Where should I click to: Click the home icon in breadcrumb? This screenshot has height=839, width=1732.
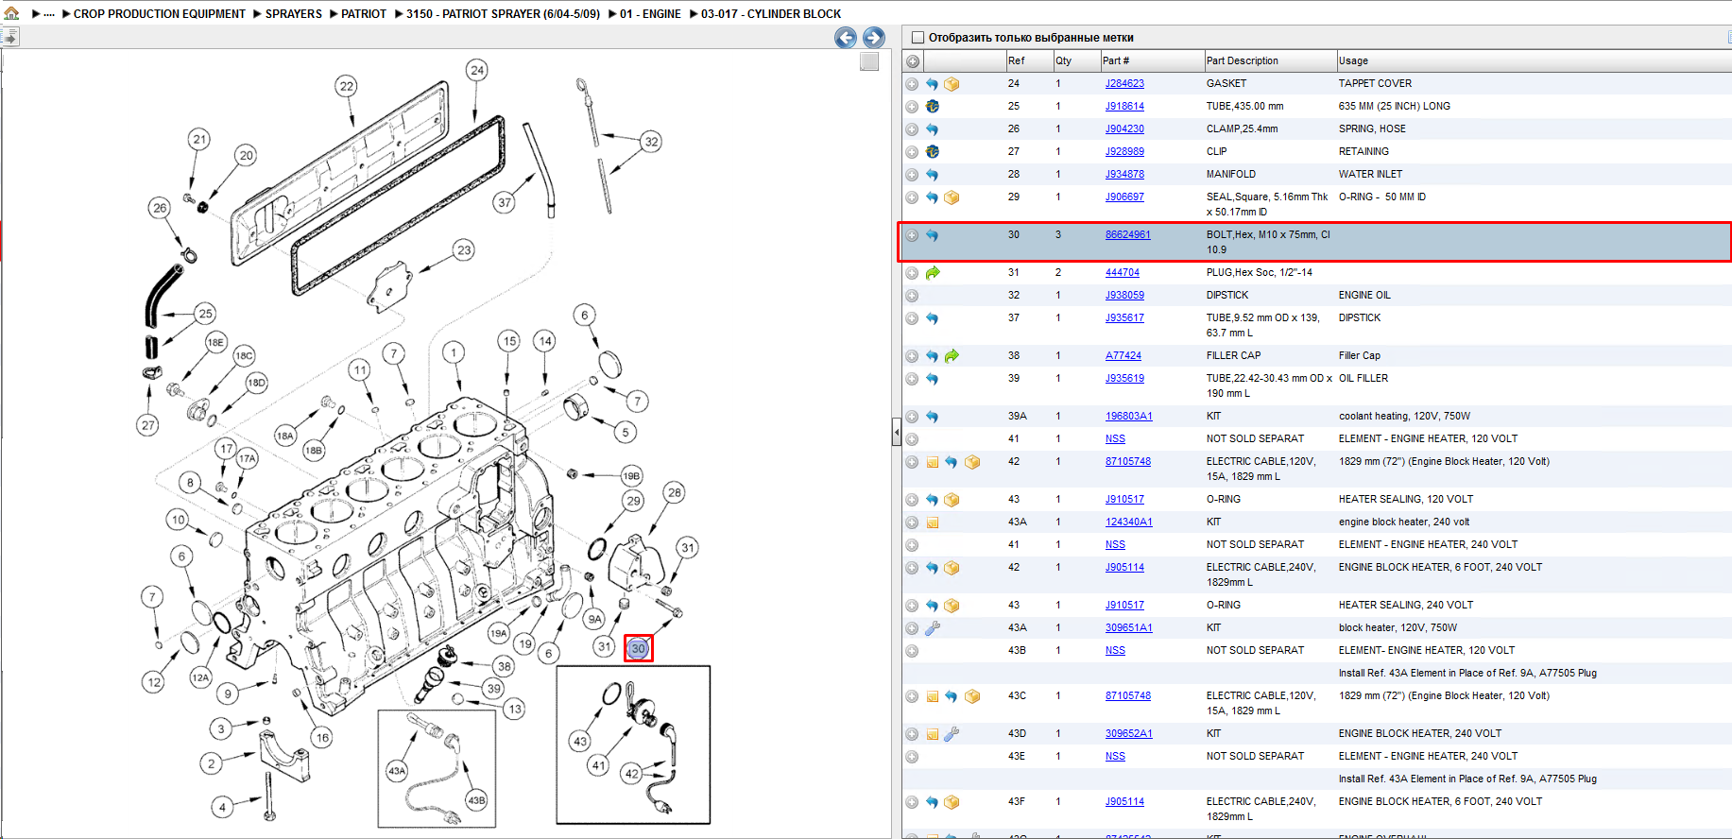(x=11, y=13)
